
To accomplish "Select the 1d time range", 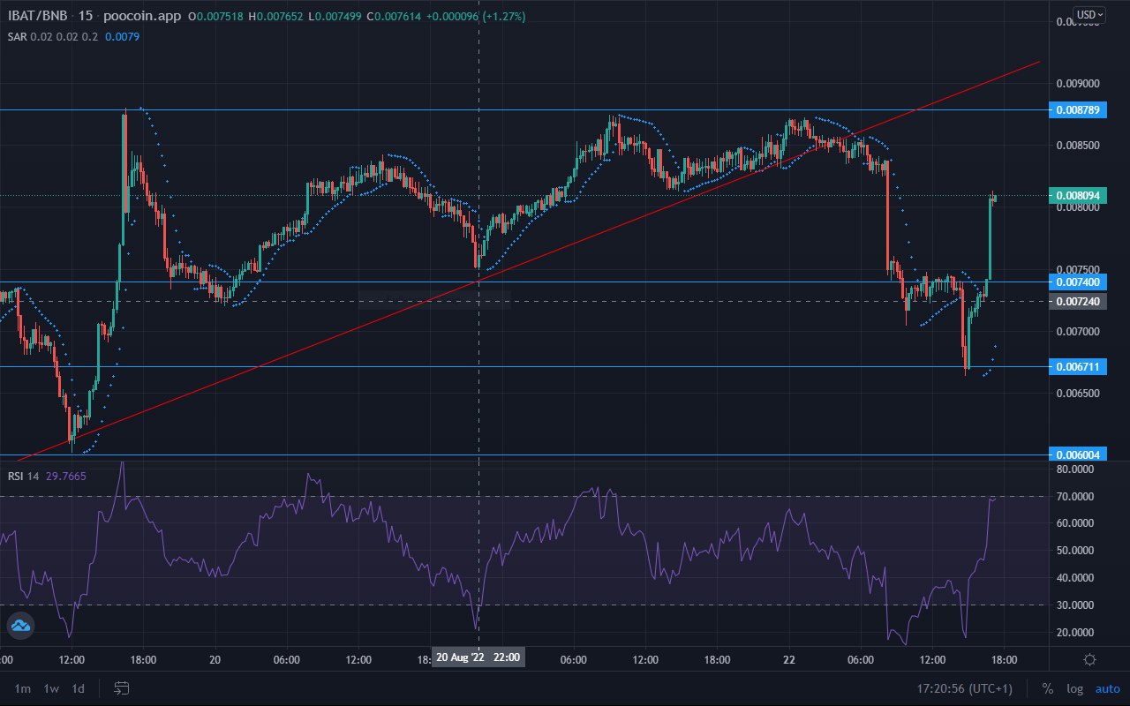I will (79, 688).
